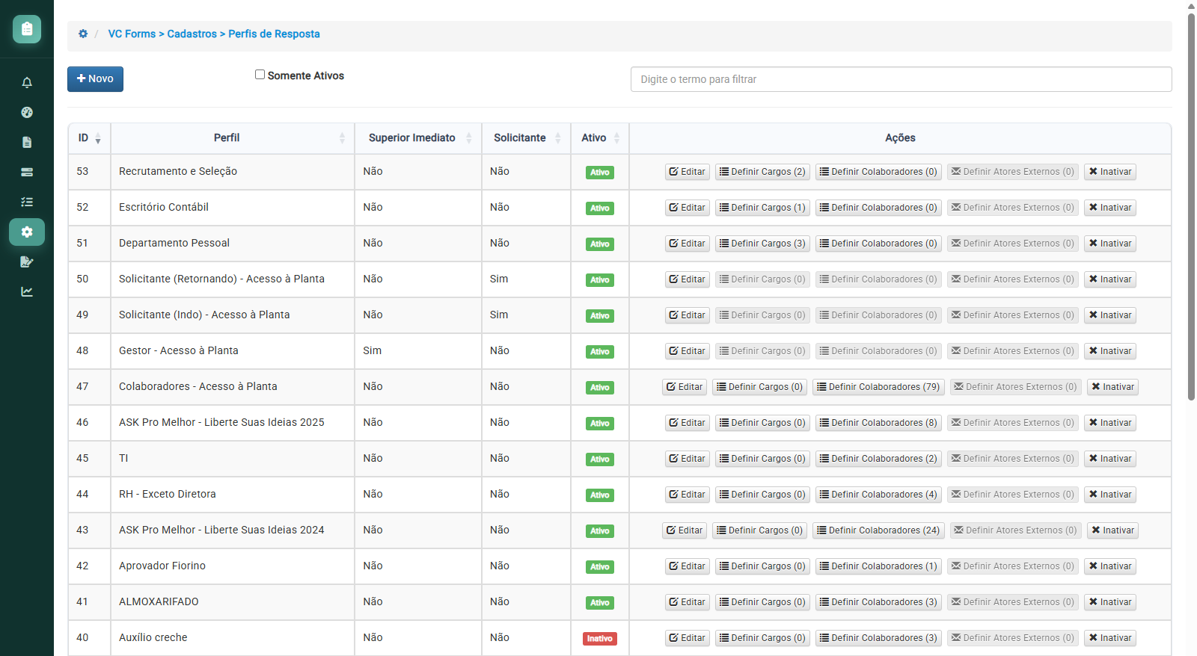The height and width of the screenshot is (656, 1197).
Task: Inactivate the Aprovador Fiorino profile
Action: tap(1110, 566)
